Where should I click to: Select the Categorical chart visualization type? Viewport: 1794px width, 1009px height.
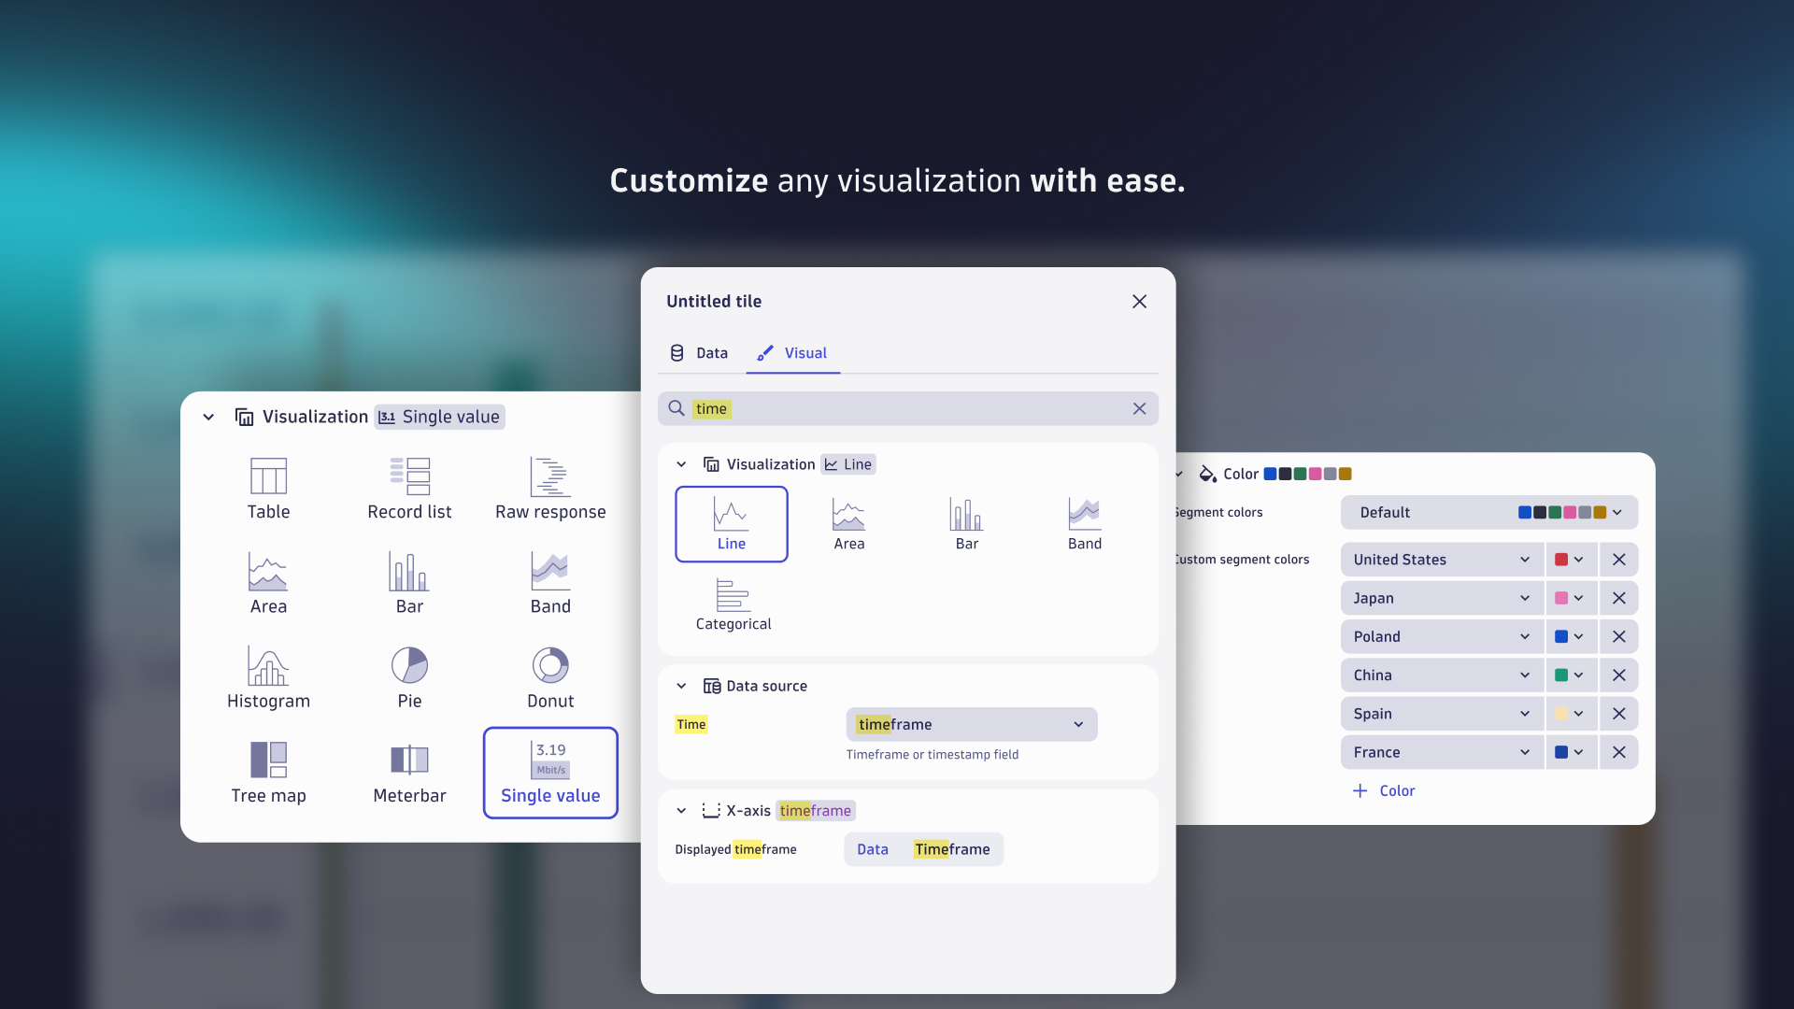click(x=731, y=604)
